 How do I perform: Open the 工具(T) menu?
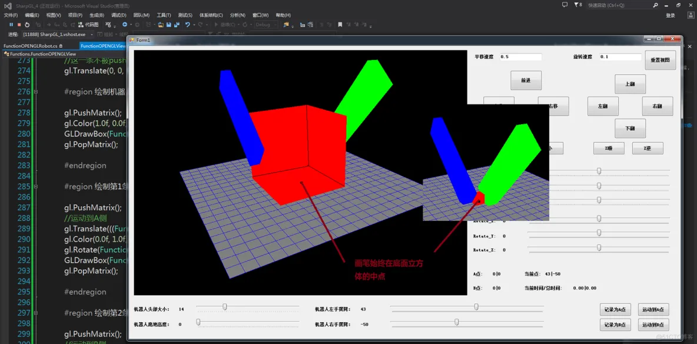coord(164,15)
